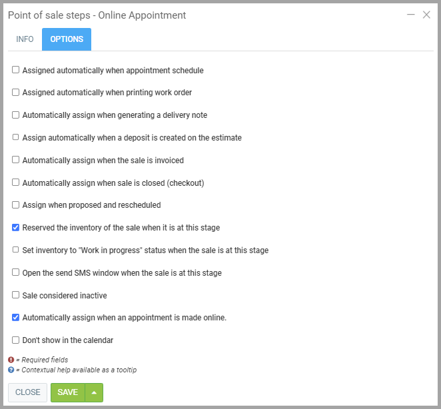Screen dimensions: 441x409
Task: Toggle assign when proposed and rescheduled
Action: tap(16, 205)
